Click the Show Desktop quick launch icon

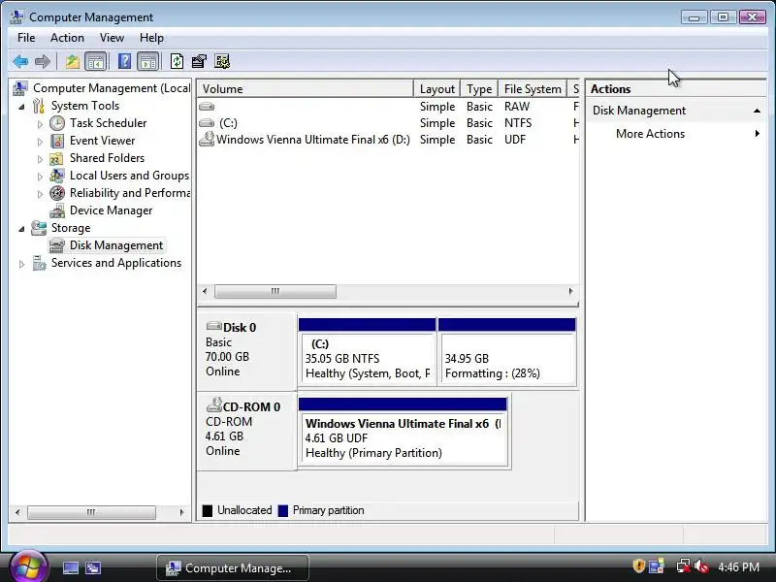pyautogui.click(x=71, y=567)
